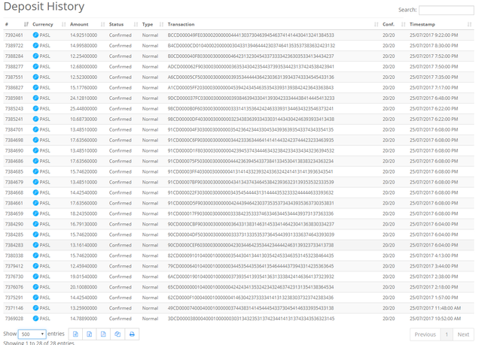Click PASL coin icon in row 7385981

tap(35, 98)
